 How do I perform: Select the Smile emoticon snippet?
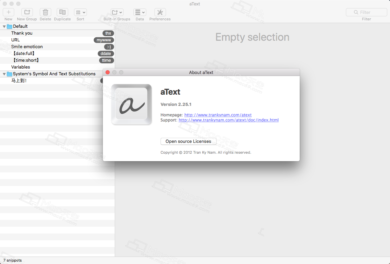point(57,47)
